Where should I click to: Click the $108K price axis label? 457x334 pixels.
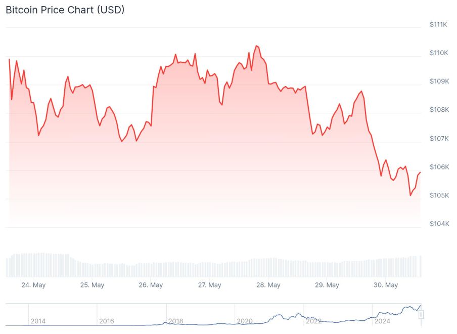pos(438,110)
